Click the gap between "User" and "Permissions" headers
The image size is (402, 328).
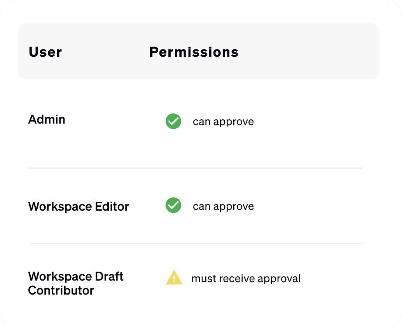pyautogui.click(x=105, y=52)
